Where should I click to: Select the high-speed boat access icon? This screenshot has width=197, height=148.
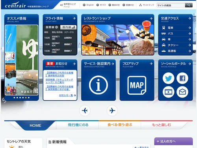pyautogui.click(x=164, y=51)
